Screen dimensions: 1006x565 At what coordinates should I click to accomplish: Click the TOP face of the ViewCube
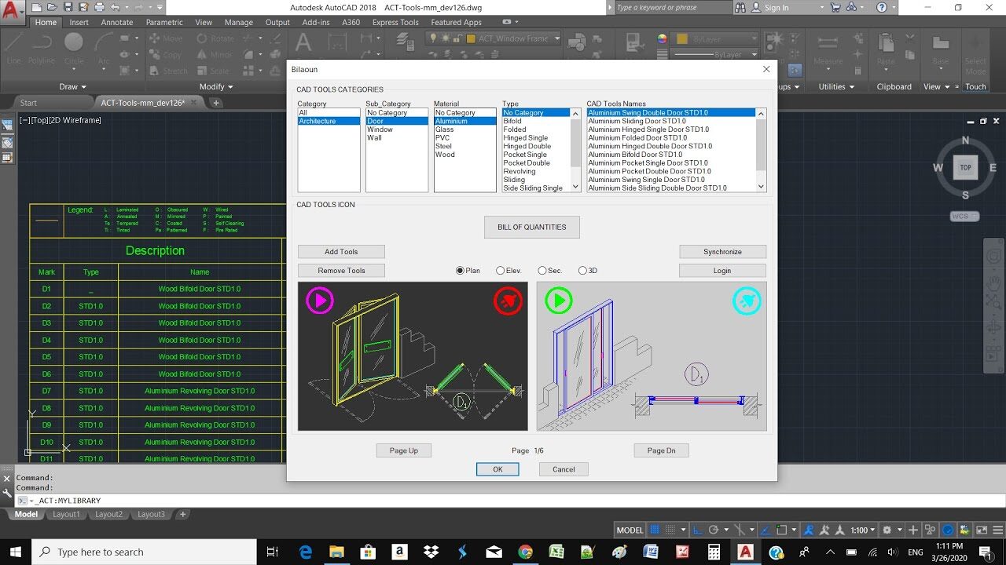(965, 167)
